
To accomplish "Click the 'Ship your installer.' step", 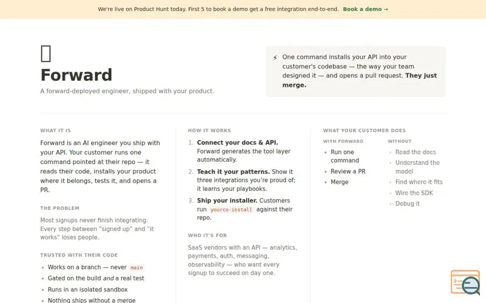I will 227,201.
